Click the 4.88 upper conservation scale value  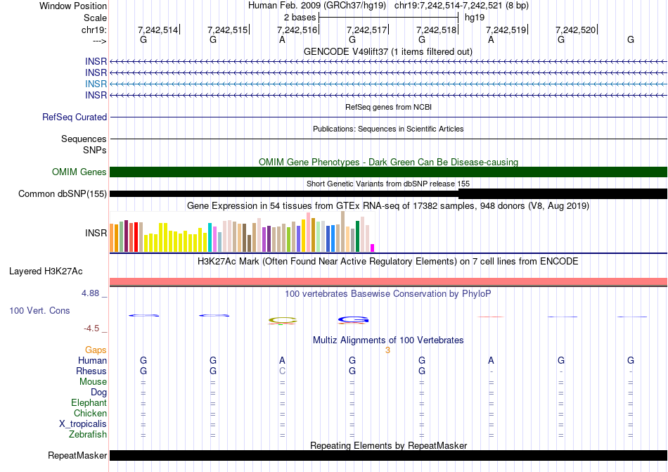click(90, 293)
